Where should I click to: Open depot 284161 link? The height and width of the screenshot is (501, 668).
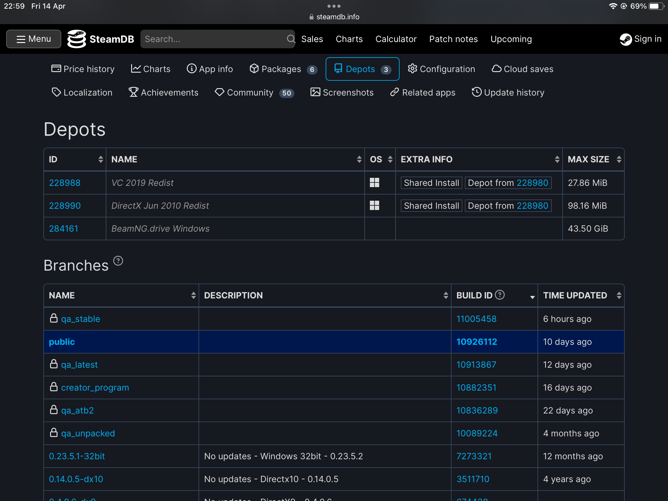(x=63, y=229)
